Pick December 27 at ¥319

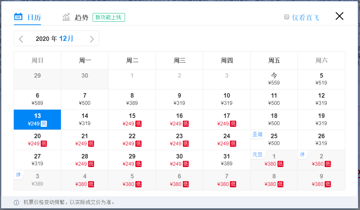38,160
